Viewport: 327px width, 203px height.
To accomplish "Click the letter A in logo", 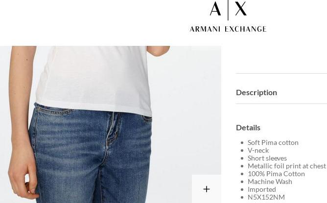I will point(215,9).
